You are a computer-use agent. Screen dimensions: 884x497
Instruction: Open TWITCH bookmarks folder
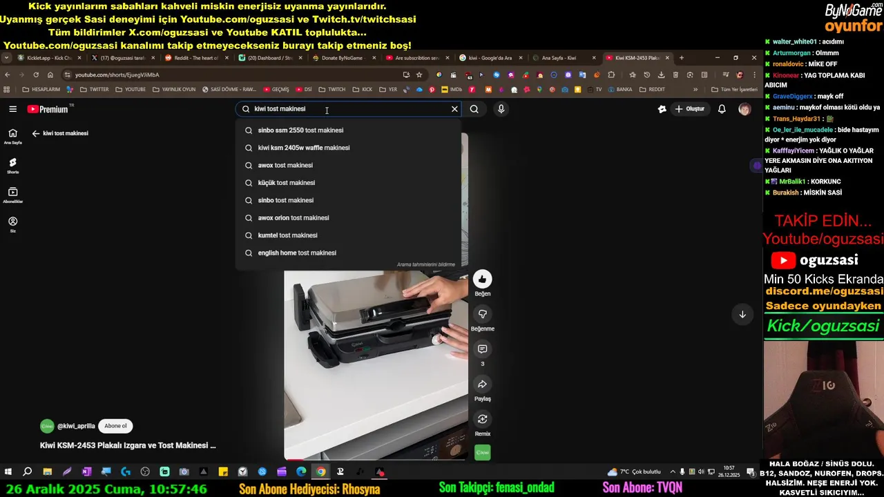(x=331, y=89)
